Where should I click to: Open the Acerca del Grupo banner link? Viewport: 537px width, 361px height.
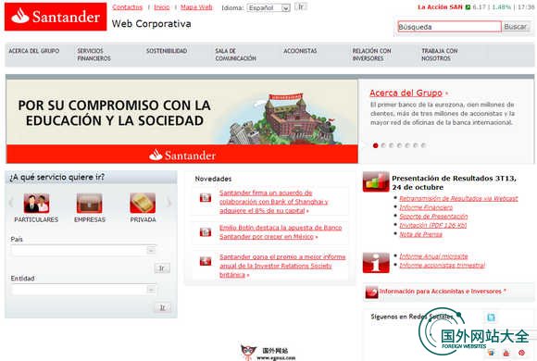tap(406, 93)
